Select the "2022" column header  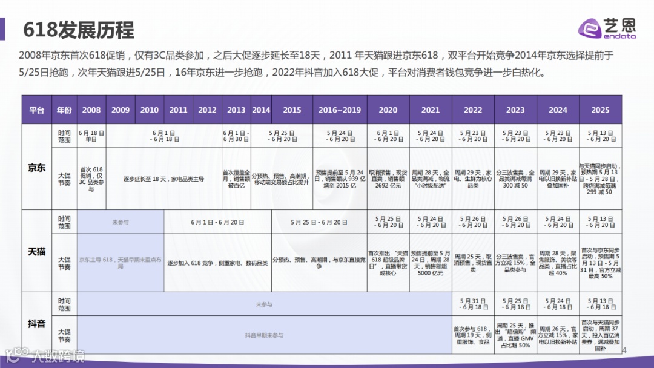(473, 110)
